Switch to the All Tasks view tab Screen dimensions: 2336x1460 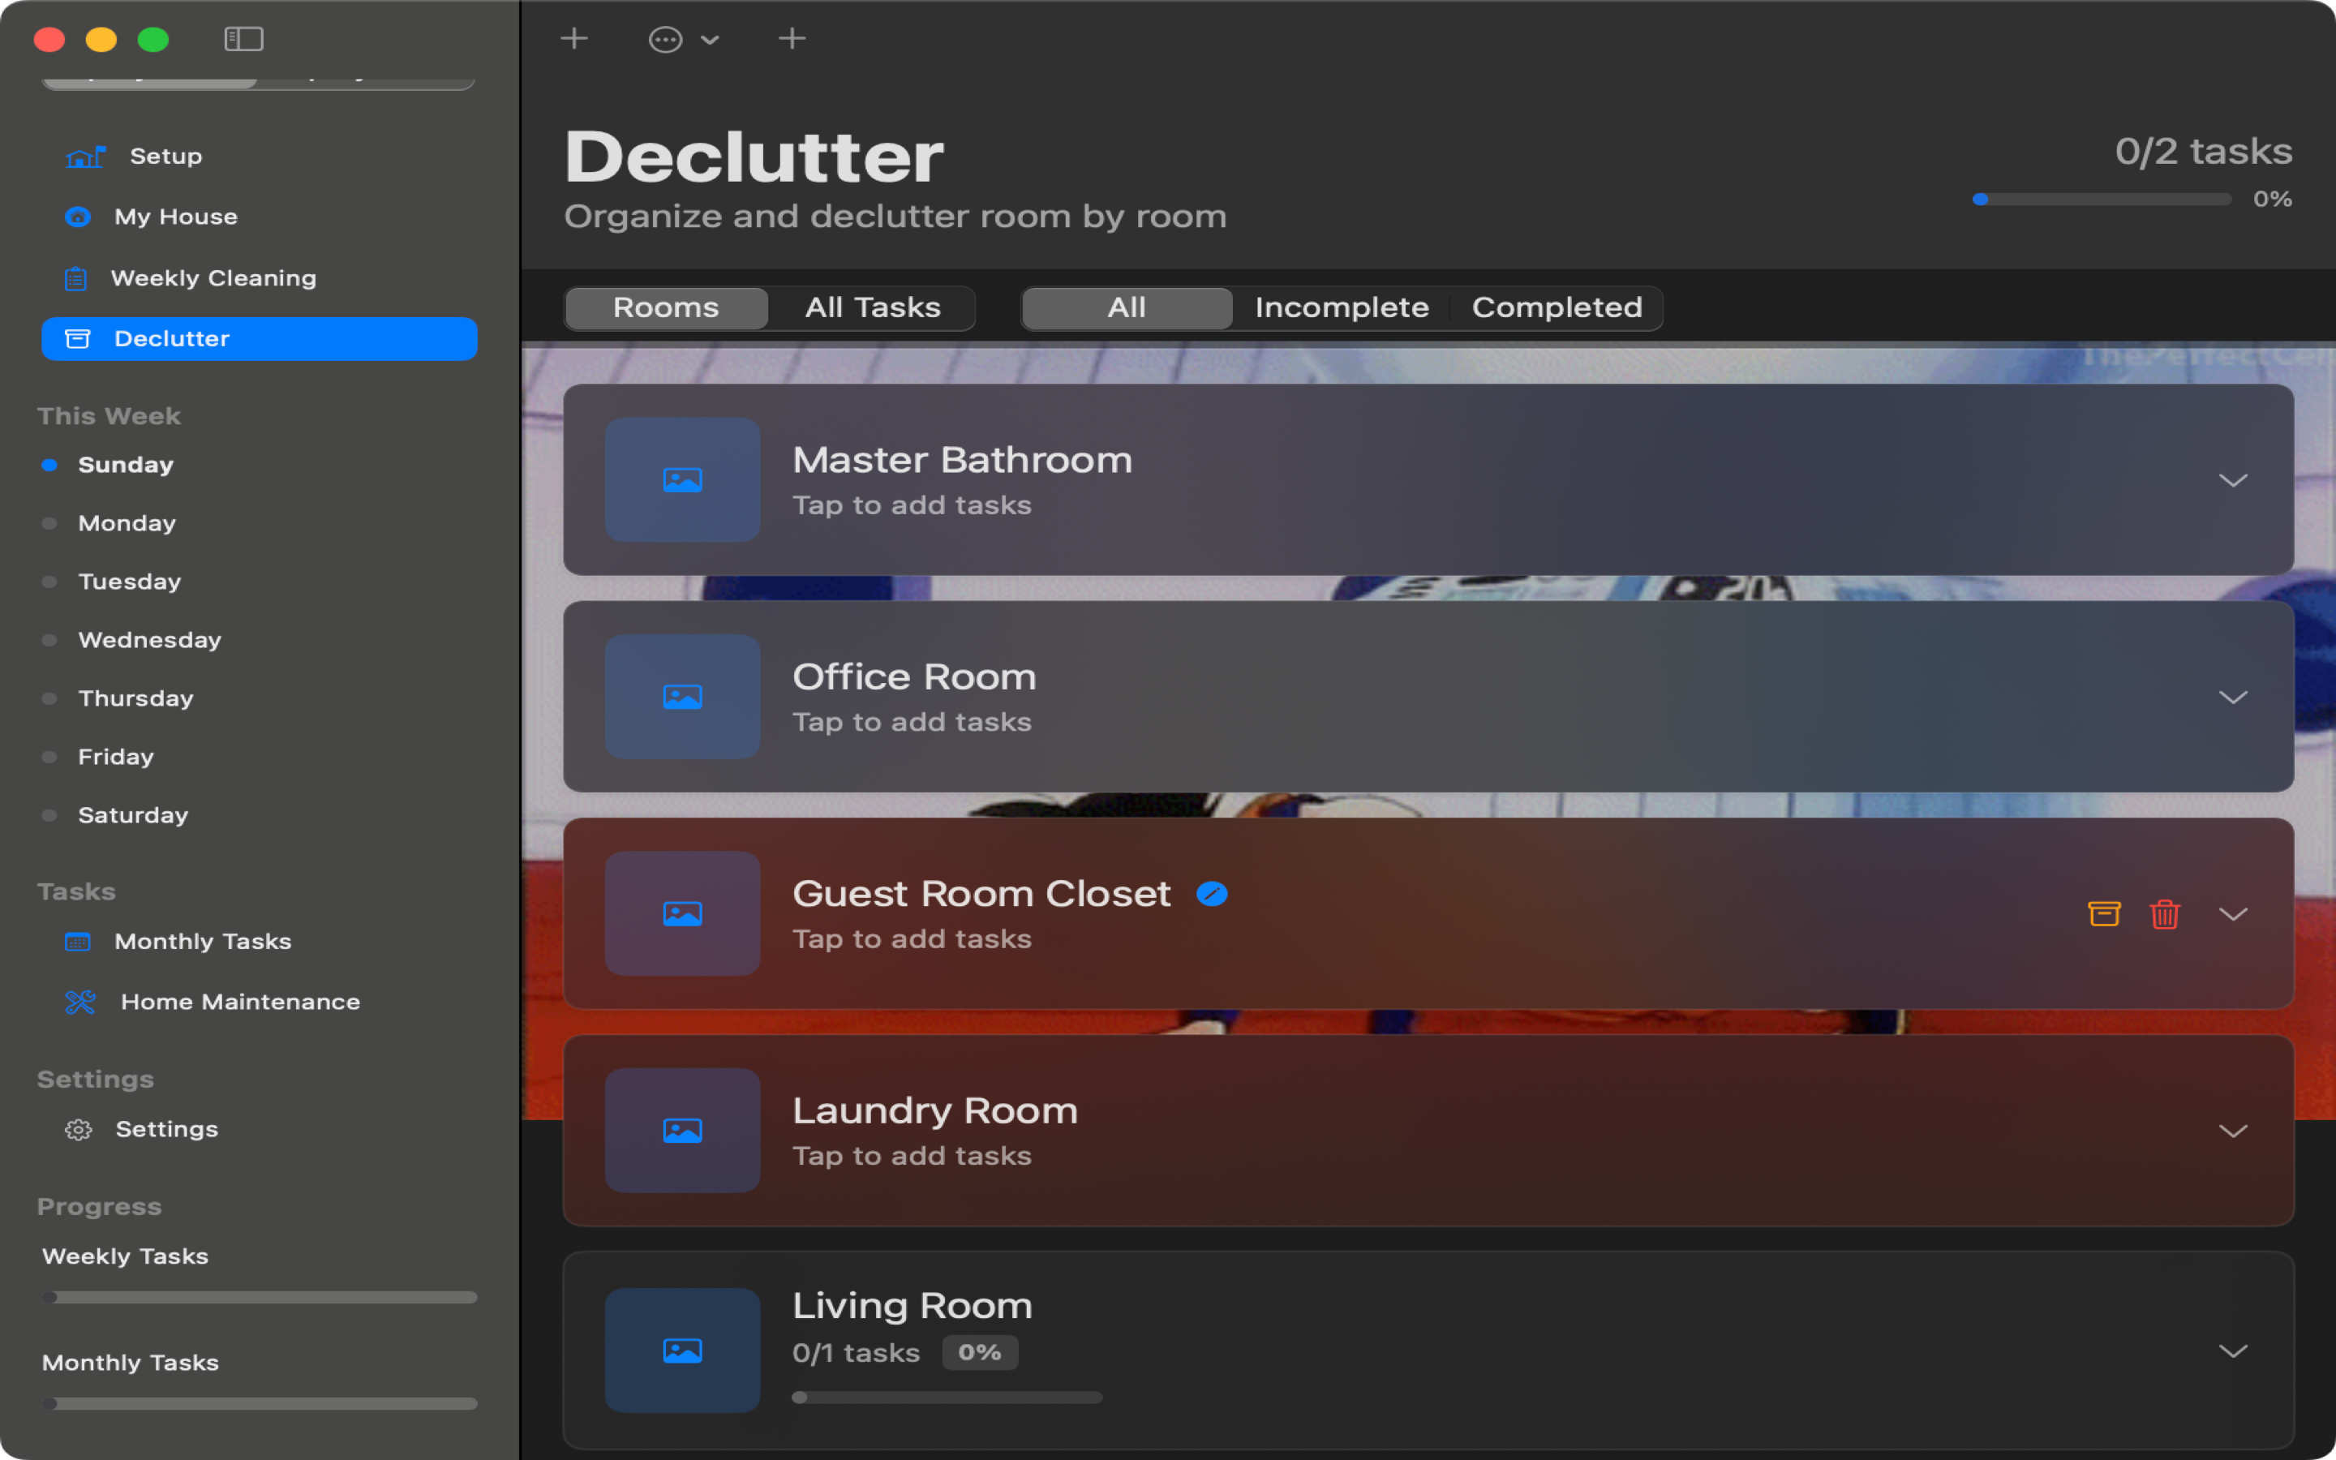coord(873,308)
